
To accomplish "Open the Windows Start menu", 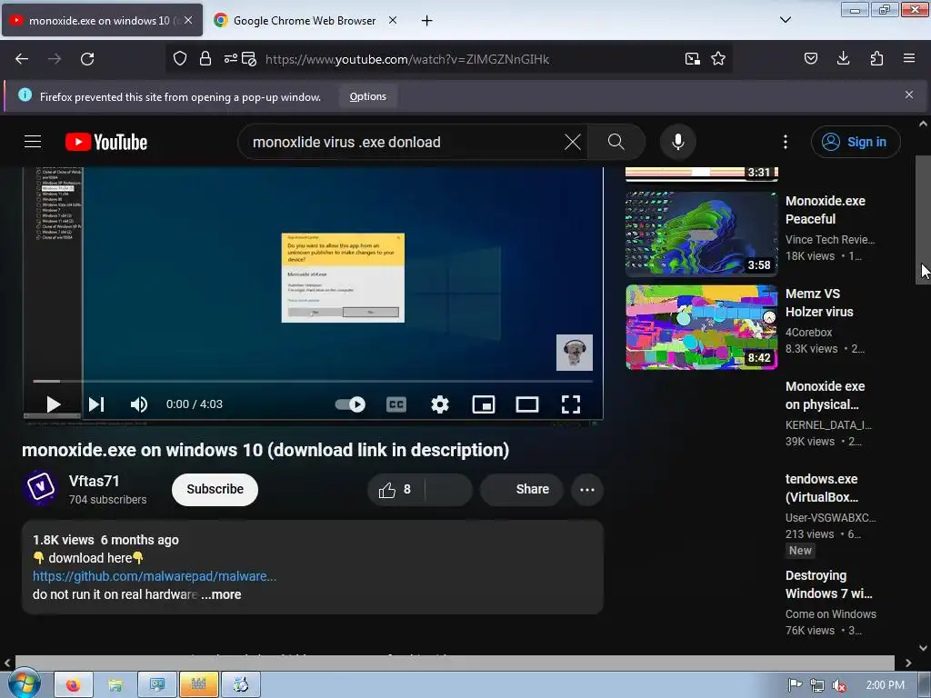I will point(24,683).
